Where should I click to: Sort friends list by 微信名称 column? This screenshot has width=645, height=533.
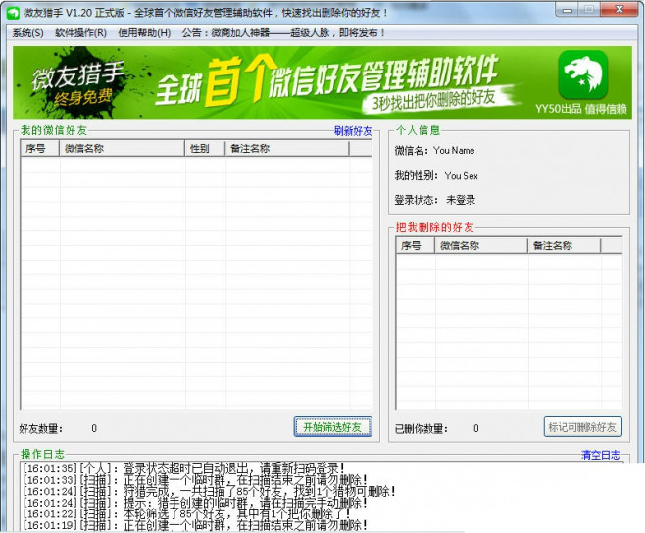click(123, 149)
